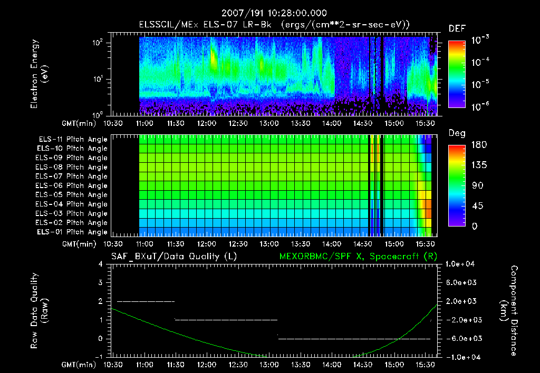
Task: Click the 14:30 tick under the data quality plot
Action: [363, 365]
